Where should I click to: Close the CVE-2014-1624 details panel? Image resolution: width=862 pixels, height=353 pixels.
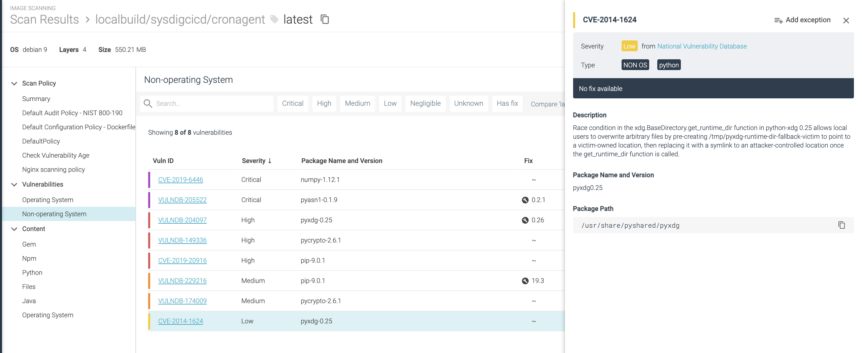pos(846,21)
